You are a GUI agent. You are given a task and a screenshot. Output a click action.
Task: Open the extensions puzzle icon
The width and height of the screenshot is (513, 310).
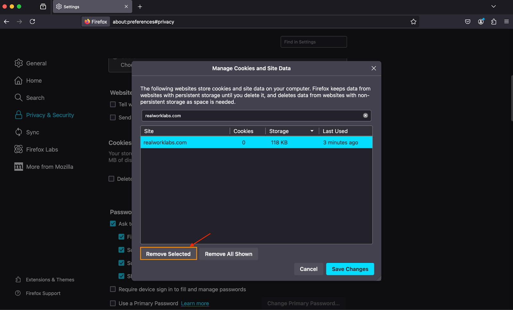tap(494, 21)
